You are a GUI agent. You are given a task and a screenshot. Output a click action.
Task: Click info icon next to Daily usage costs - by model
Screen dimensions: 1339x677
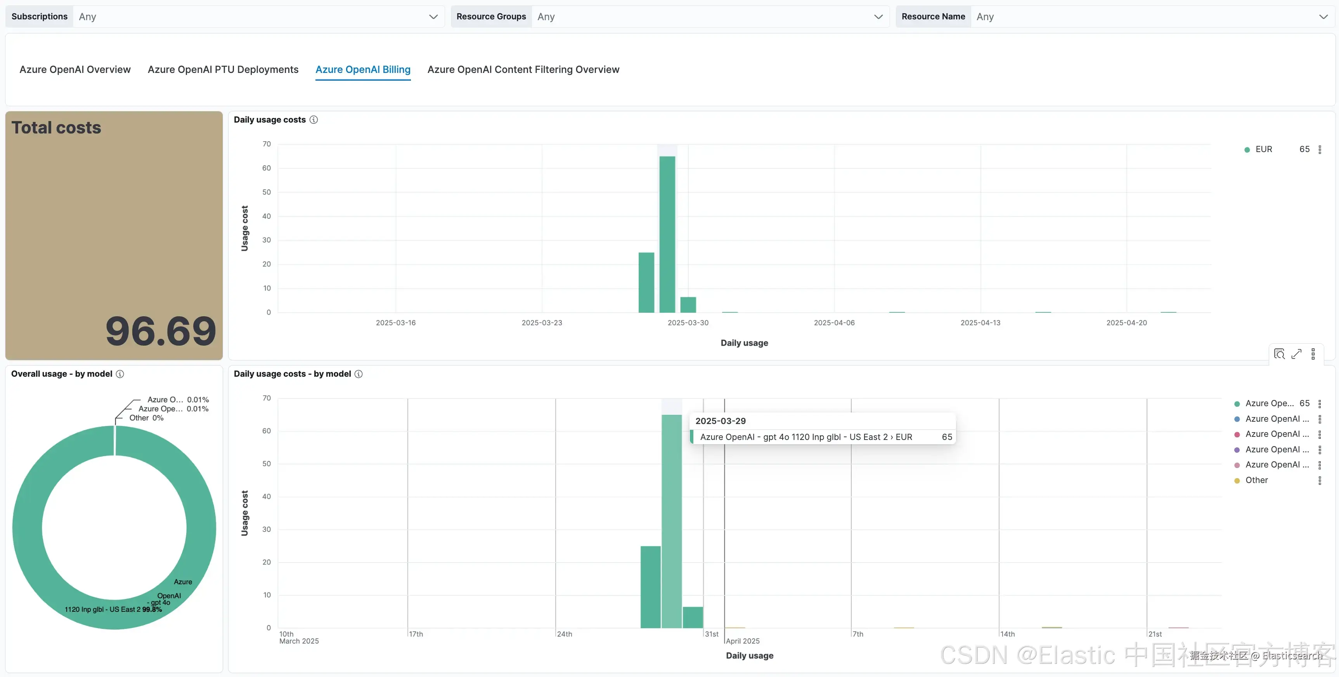click(x=359, y=374)
